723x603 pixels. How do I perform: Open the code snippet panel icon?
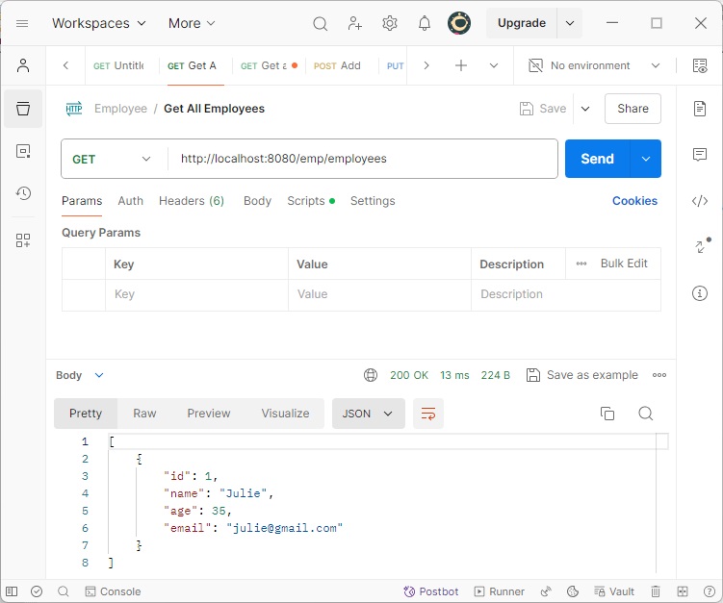[x=700, y=201]
